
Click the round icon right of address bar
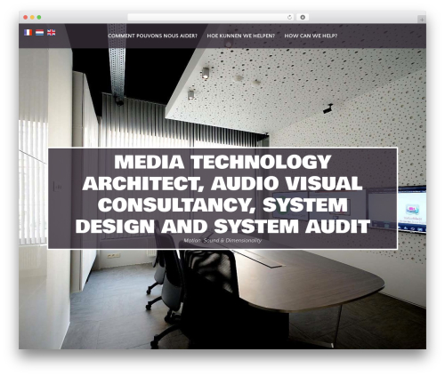tap(303, 17)
